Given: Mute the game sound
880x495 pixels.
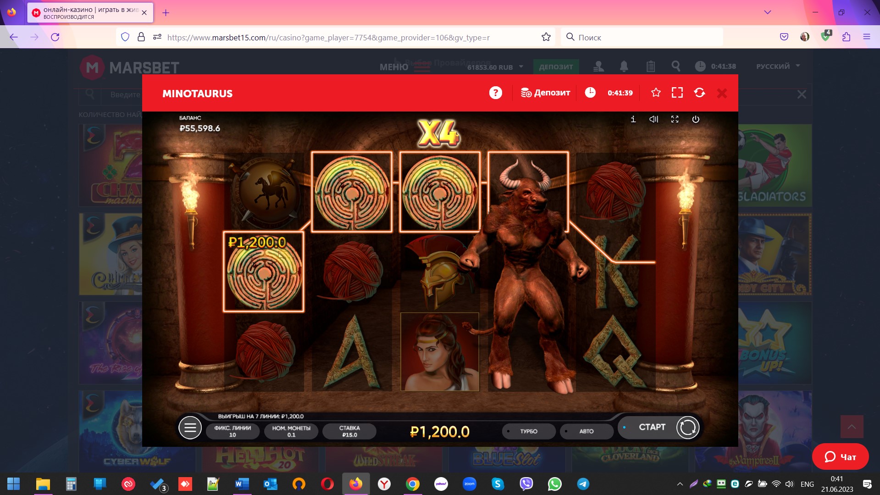Looking at the screenshot, I should [x=654, y=119].
